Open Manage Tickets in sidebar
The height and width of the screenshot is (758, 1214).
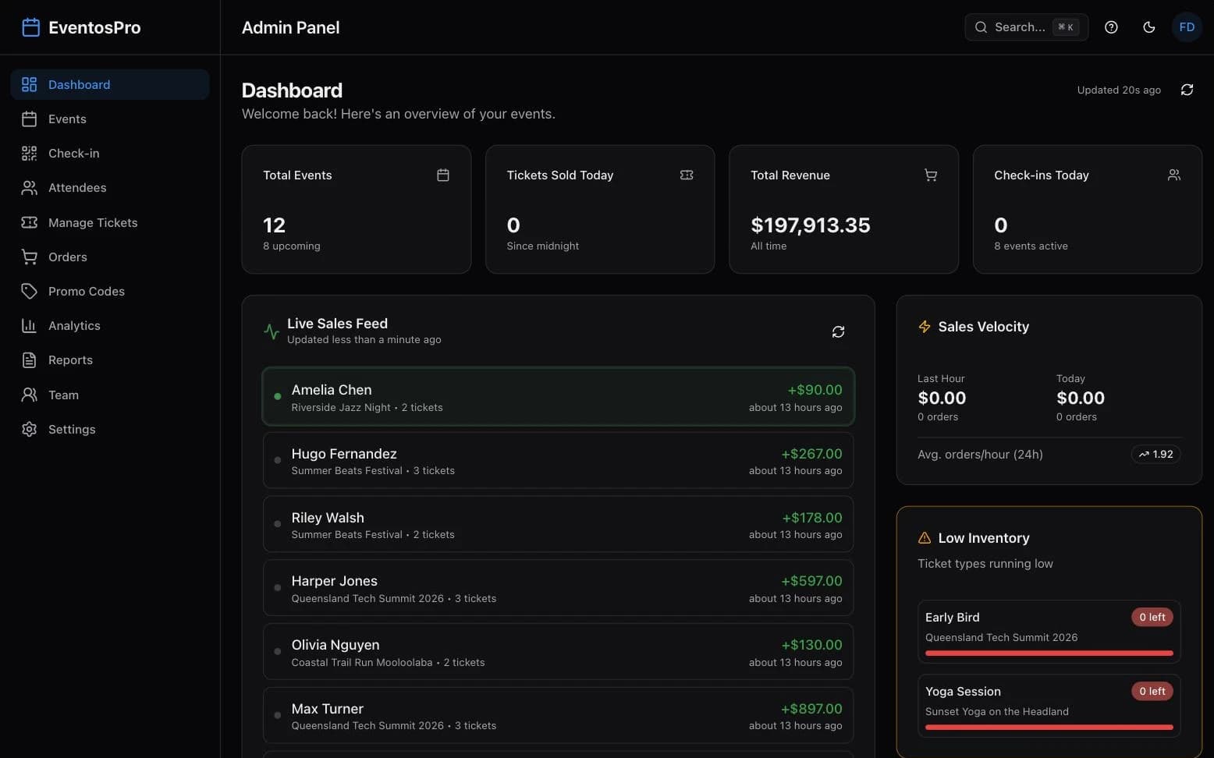tap(110, 222)
